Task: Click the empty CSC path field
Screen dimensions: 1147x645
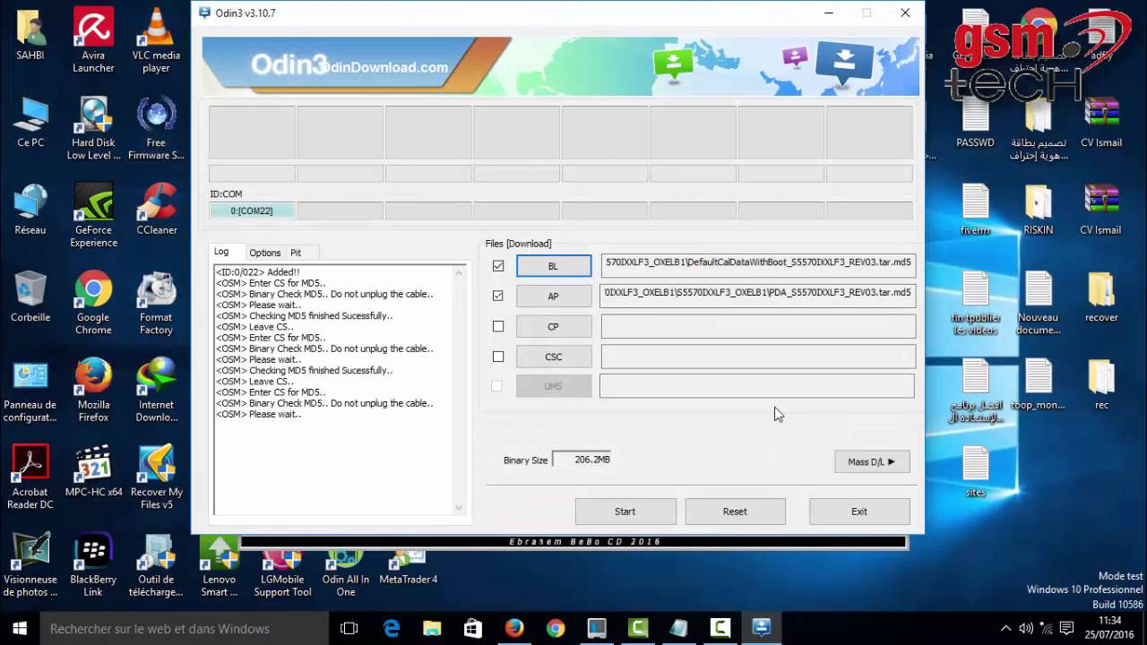Action: 758,357
